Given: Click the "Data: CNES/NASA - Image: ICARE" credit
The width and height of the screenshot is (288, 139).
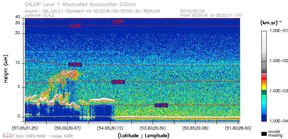Looking at the screenshot, I should (x=45, y=136).
